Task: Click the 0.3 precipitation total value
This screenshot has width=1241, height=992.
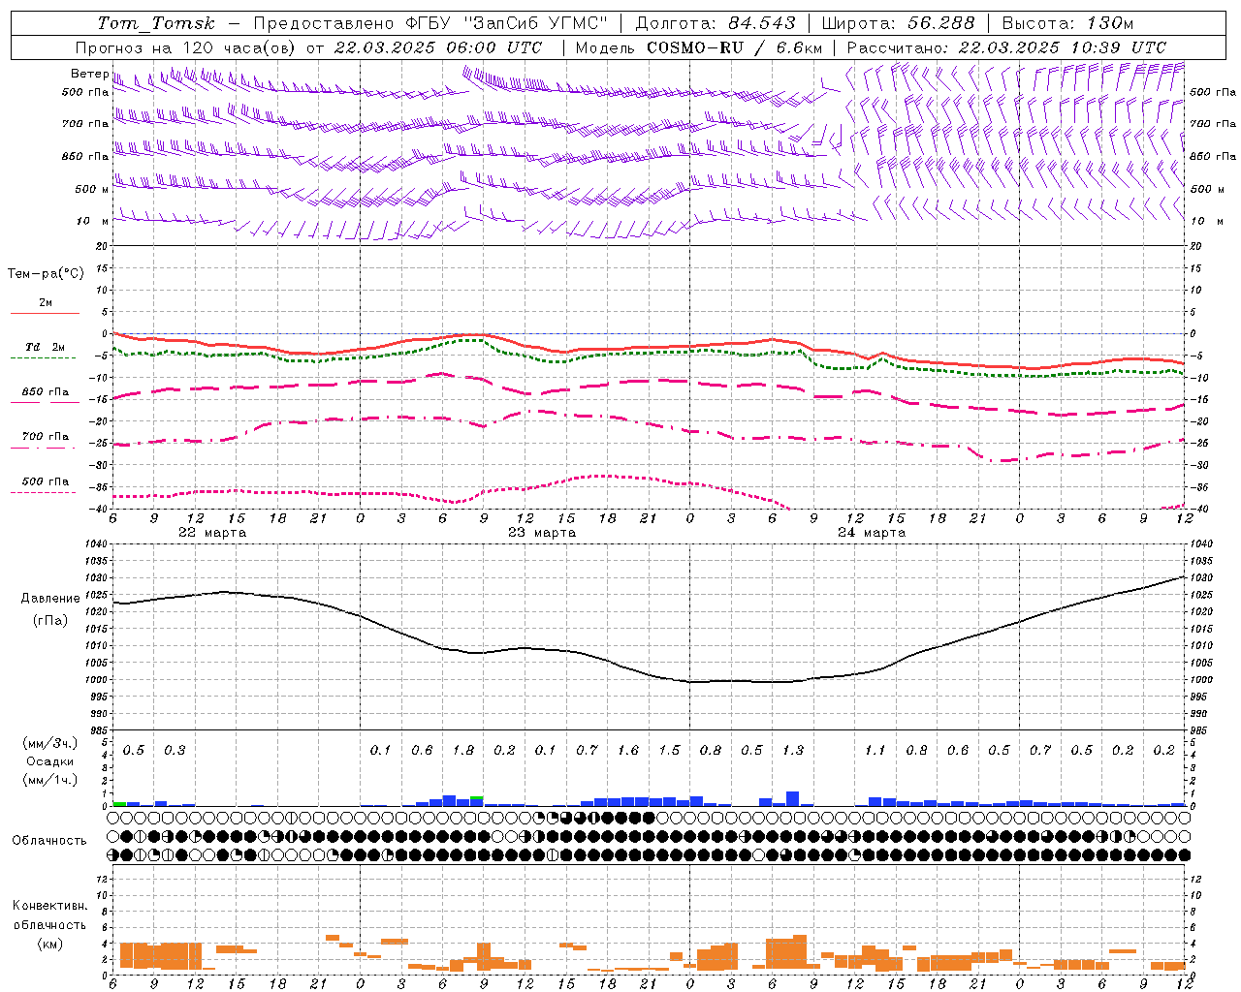Action: click(x=175, y=751)
